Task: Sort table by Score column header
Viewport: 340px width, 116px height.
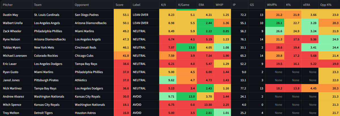Action: pos(122,5)
